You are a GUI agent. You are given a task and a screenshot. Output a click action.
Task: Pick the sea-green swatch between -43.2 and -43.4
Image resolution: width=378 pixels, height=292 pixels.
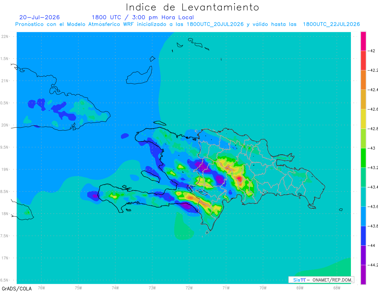point(363,177)
